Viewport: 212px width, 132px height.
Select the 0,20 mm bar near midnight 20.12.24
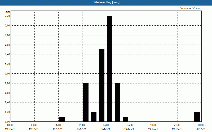tap(197, 117)
